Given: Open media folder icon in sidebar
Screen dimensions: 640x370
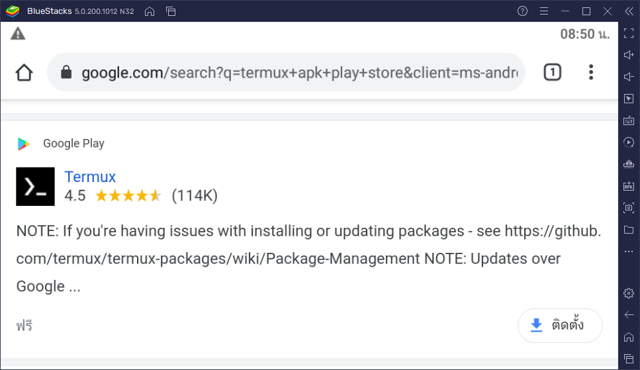Looking at the screenshot, I should 629,230.
